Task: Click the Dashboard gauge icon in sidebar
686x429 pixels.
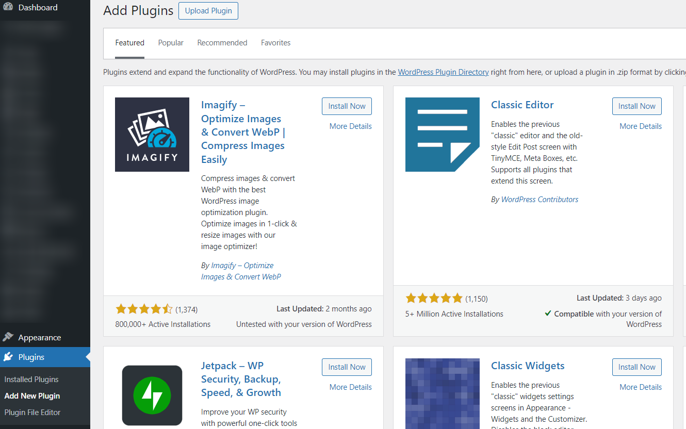Action: tap(8, 7)
